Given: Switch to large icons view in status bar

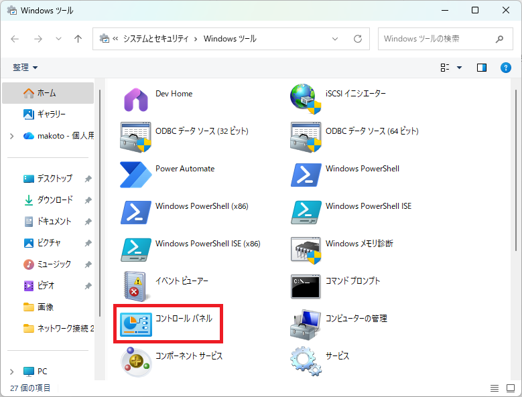Looking at the screenshot, I should pyautogui.click(x=509, y=388).
